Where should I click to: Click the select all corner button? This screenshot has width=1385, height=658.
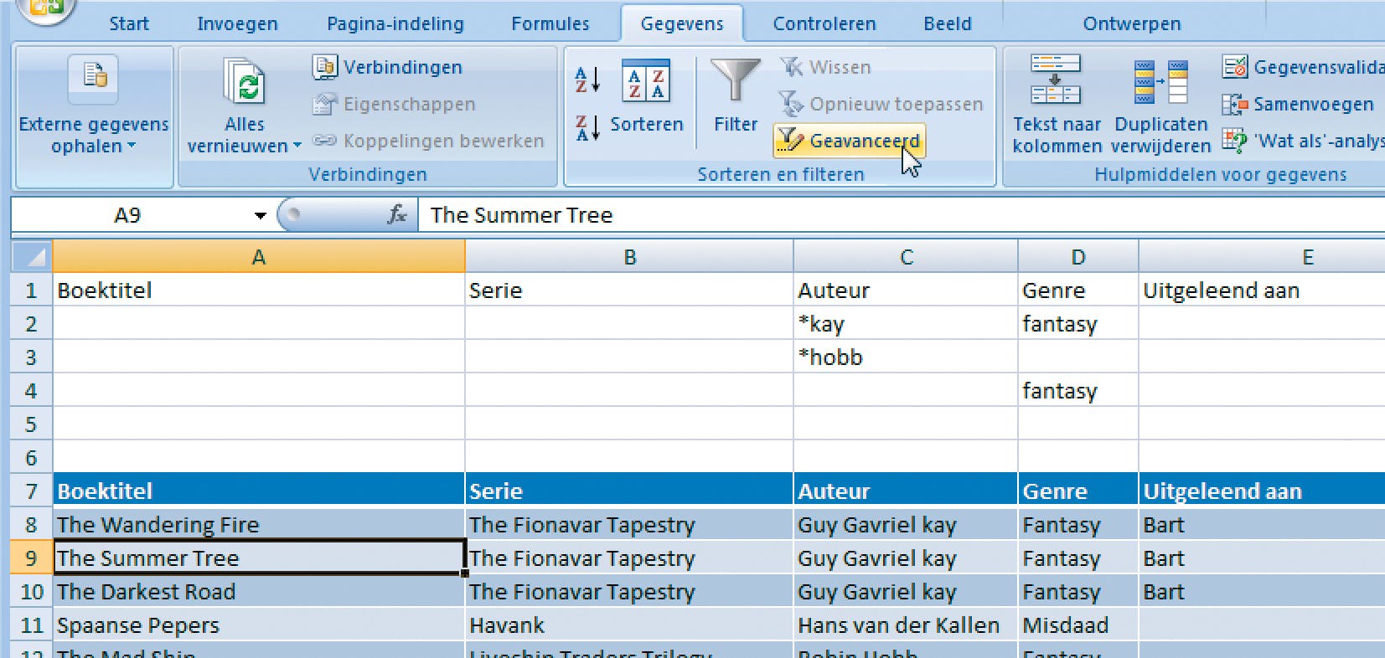coord(32,257)
